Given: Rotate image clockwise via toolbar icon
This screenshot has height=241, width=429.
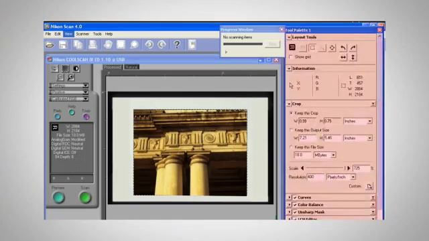Looking at the screenshot, I should (162, 45).
